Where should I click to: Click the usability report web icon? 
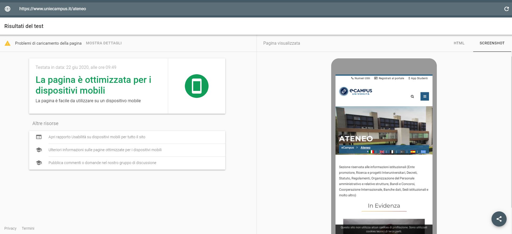[39, 137]
